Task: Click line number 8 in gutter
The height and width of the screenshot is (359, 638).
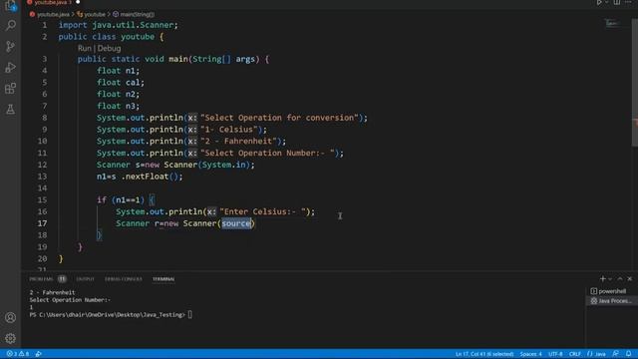Action: (44, 118)
